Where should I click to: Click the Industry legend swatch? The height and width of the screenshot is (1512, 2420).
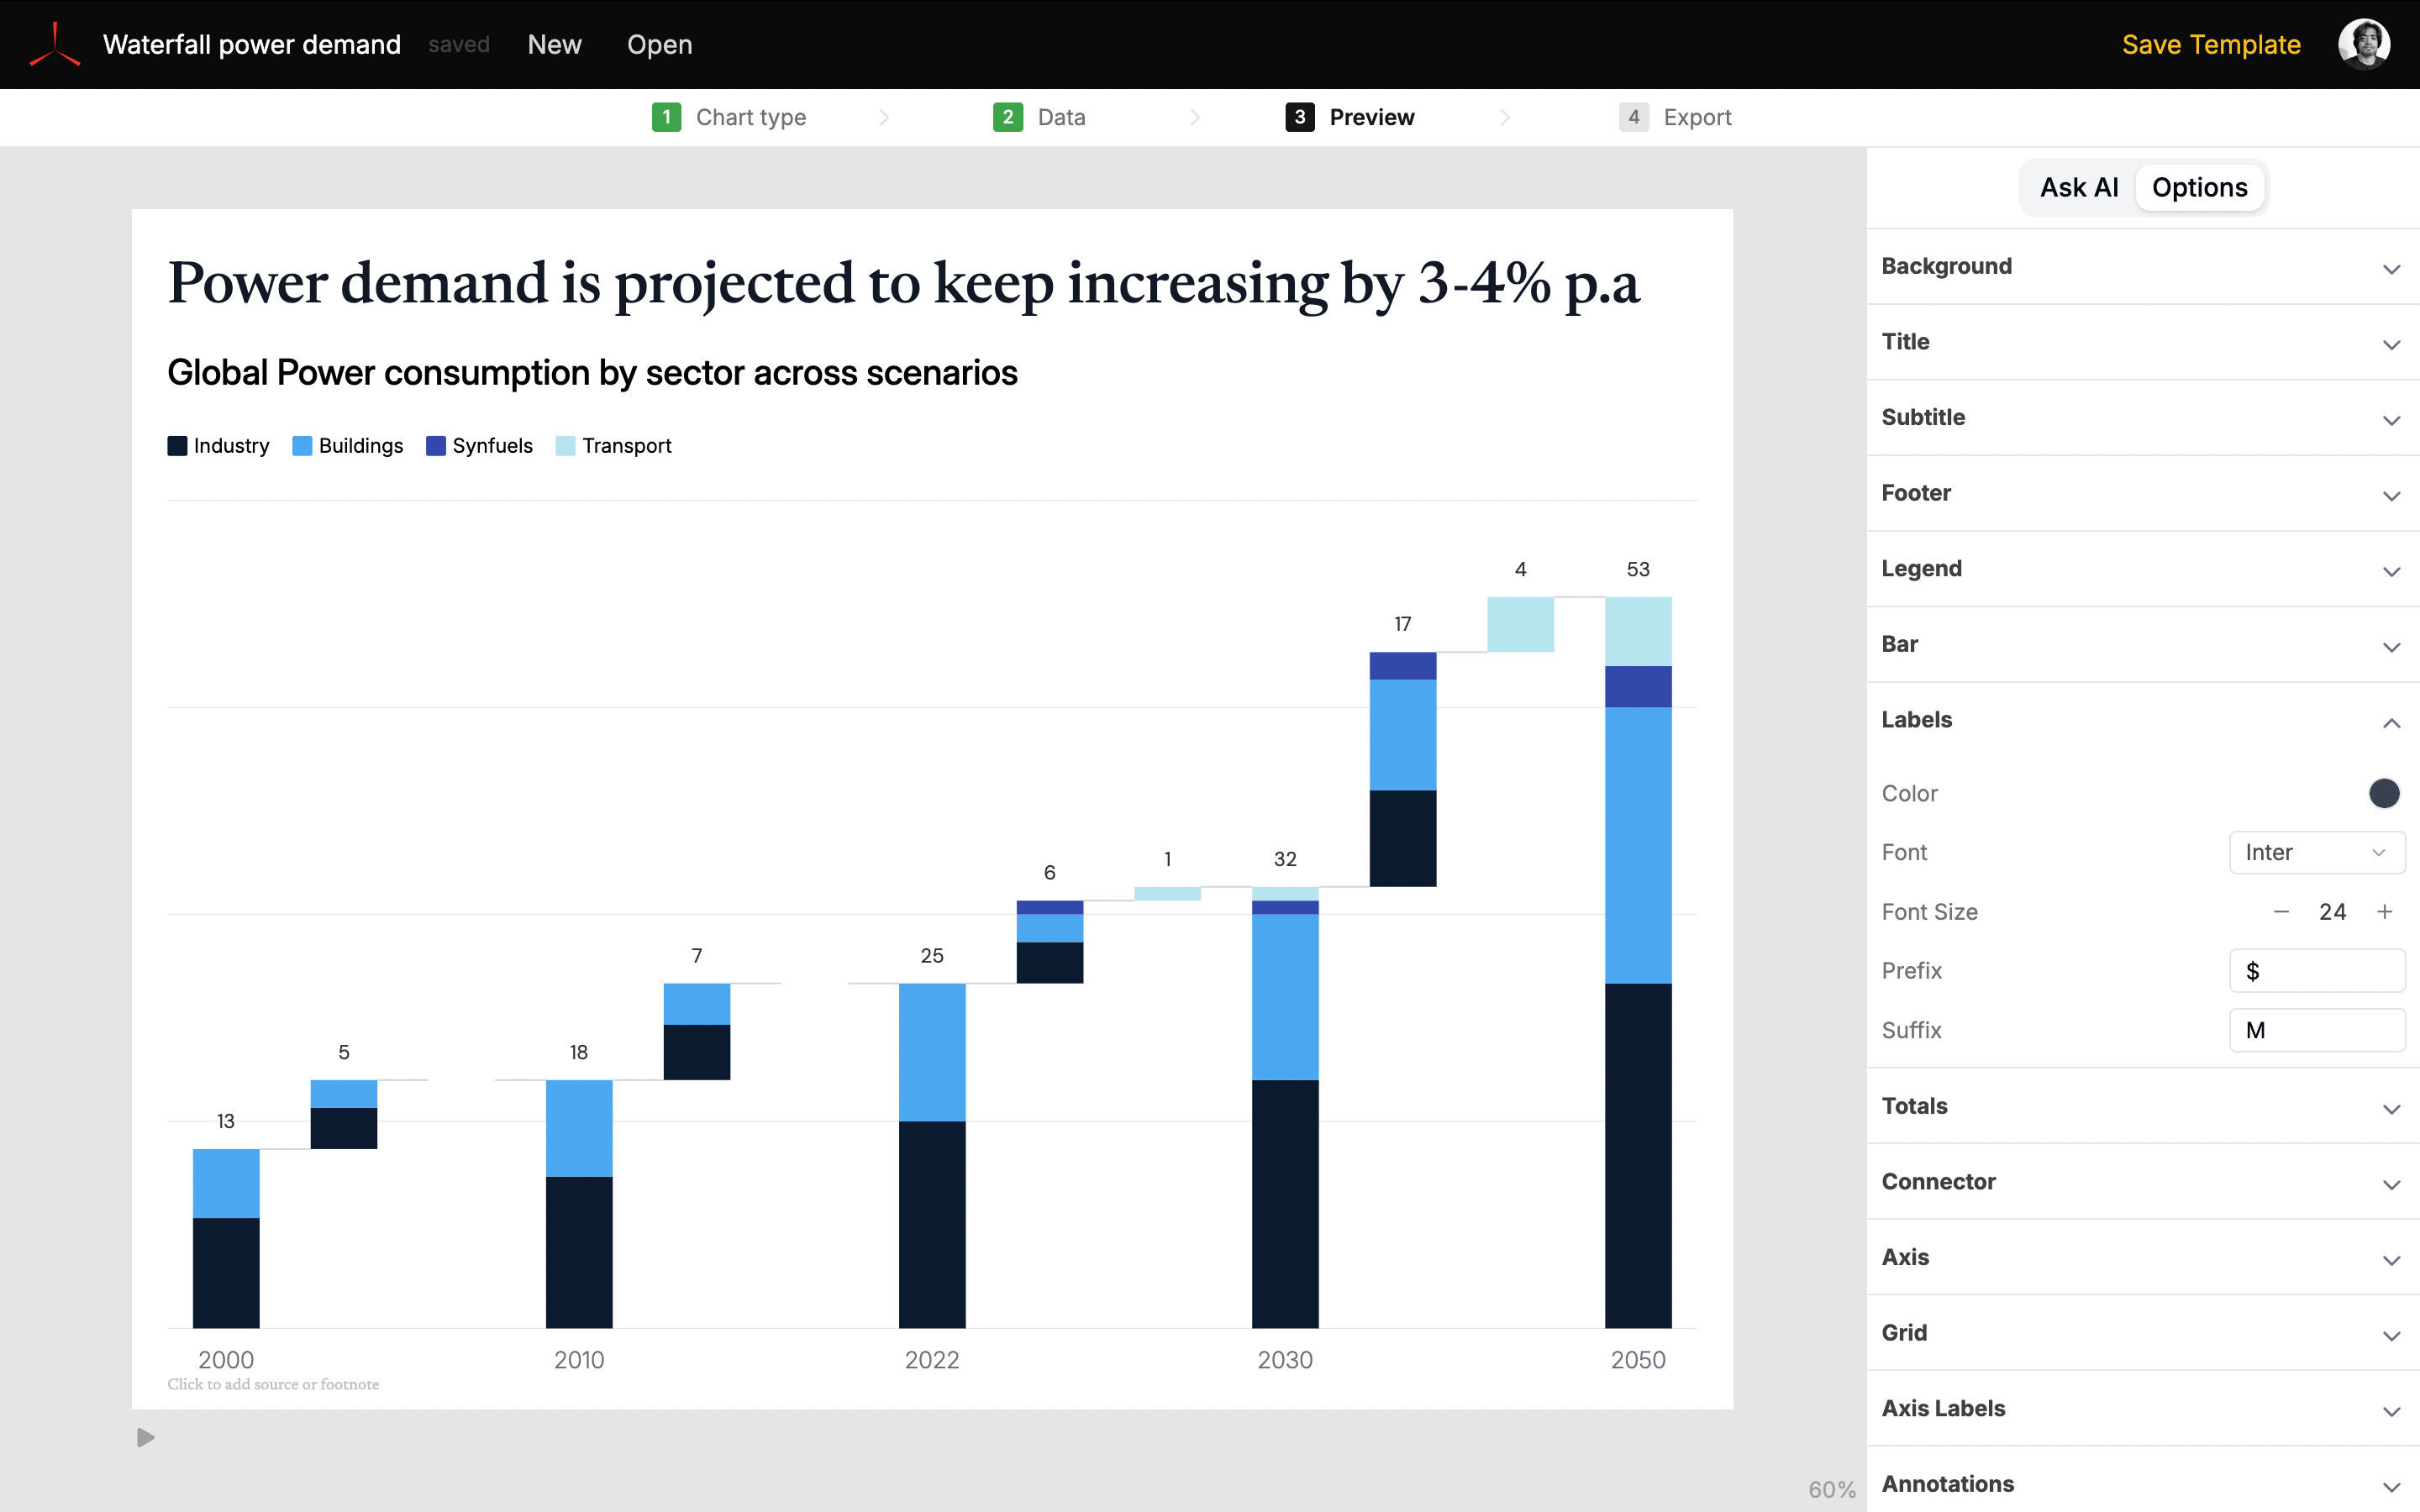pyautogui.click(x=177, y=446)
